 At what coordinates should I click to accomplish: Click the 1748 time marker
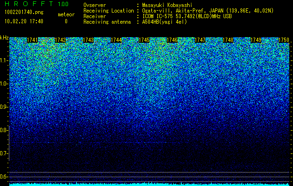tap(228, 40)
